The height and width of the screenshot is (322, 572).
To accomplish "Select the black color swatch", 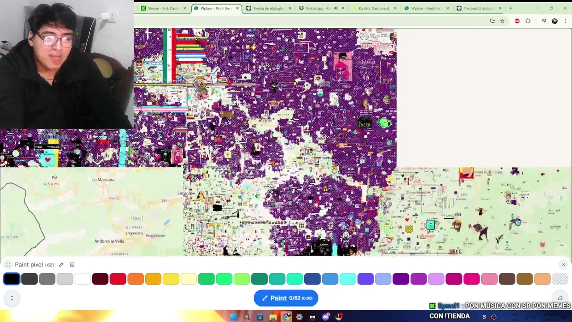I will 12,279.
